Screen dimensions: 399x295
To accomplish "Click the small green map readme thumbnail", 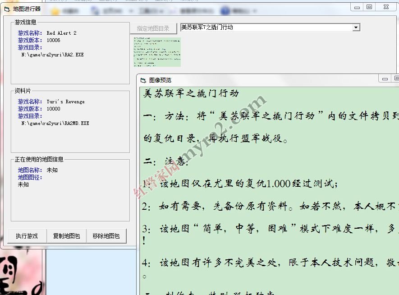I will pyautogui.click(x=157, y=52).
